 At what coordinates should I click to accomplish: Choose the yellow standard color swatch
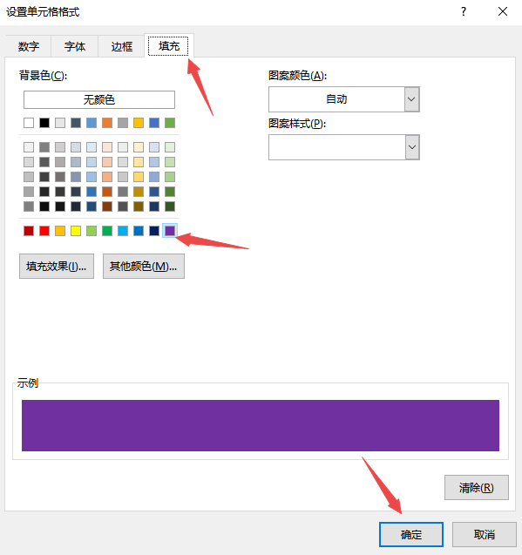76,231
